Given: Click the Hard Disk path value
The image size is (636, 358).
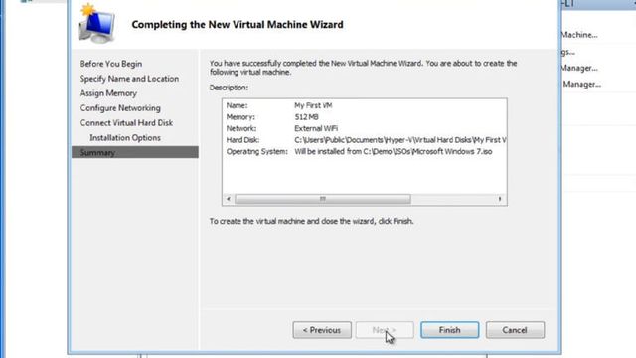Looking at the screenshot, I should click(x=399, y=140).
